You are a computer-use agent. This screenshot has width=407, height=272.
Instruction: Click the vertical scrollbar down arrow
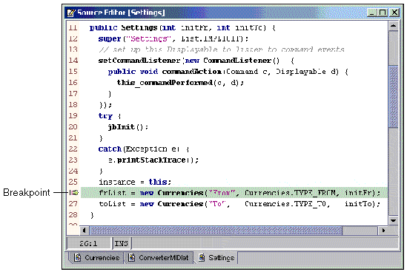tap(393, 220)
